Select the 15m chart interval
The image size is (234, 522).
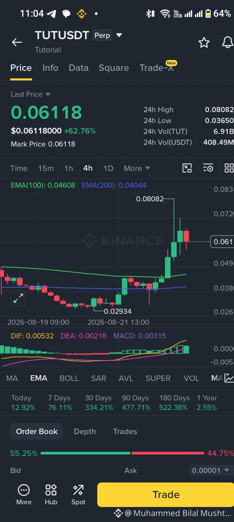pos(46,168)
